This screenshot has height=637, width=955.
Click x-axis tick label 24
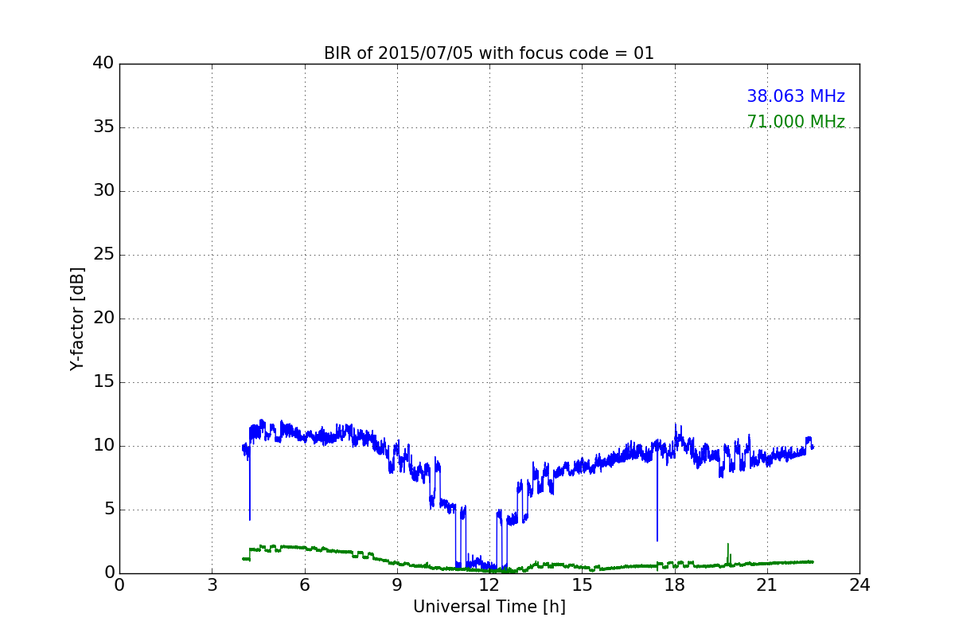tap(859, 585)
